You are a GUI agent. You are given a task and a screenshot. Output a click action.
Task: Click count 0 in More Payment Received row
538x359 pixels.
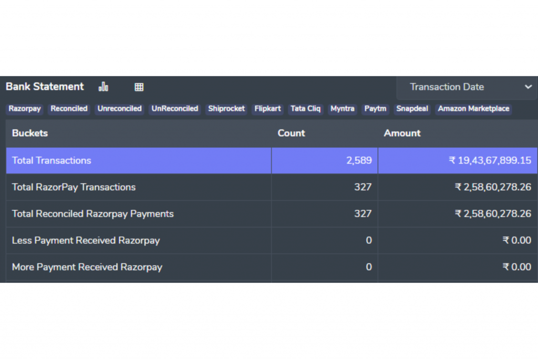click(325, 267)
